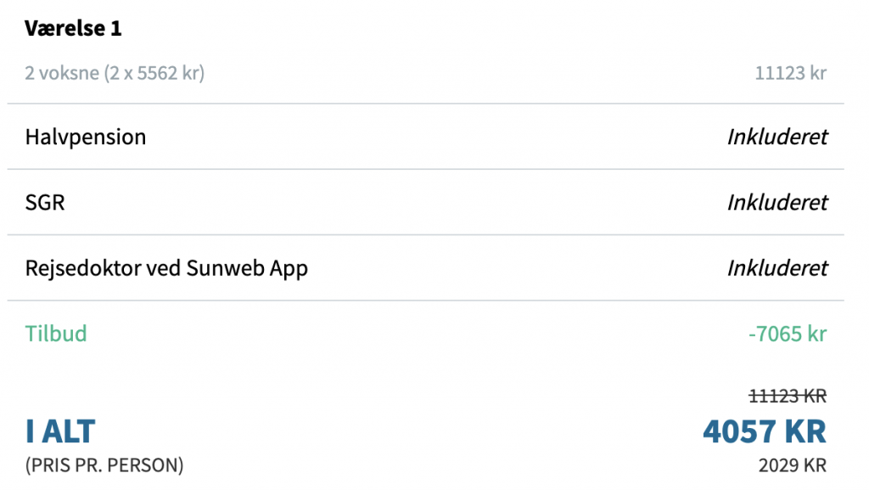Click Inkluderet next to Halvpension
Image resolution: width=869 pixels, height=490 pixels.
click(777, 137)
